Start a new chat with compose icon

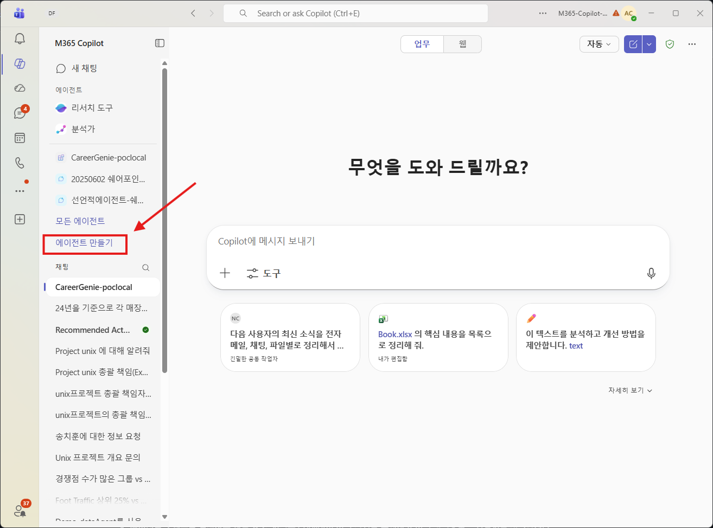[x=633, y=44]
